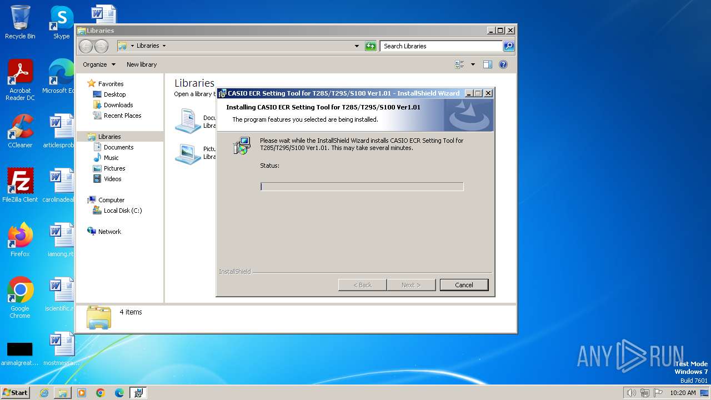
Task: Open Acrobat Reader DC desktop icon
Action: coord(20,80)
